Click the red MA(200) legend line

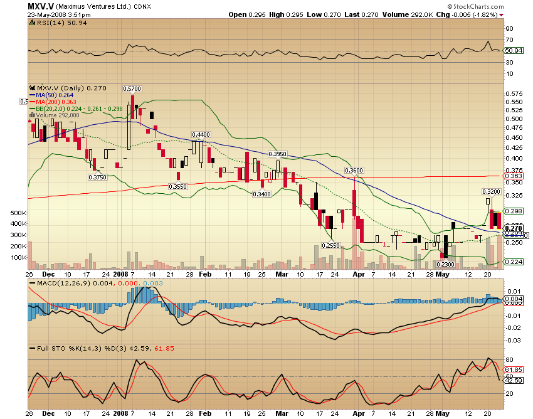tap(32, 102)
